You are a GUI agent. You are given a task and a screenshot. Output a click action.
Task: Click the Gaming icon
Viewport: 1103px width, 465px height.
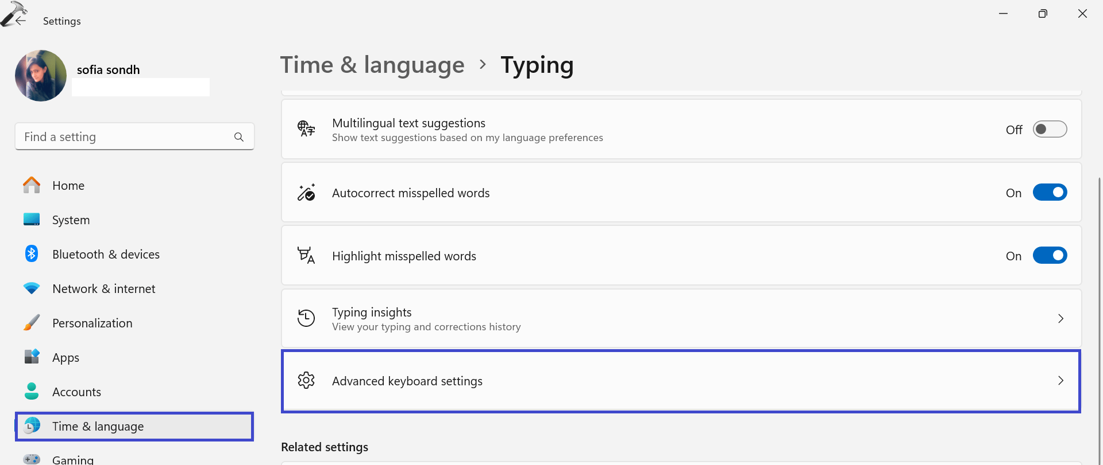32,459
